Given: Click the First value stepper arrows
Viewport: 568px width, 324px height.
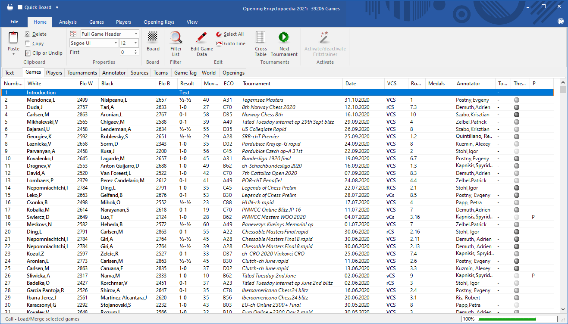Looking at the screenshot, I should pyautogui.click(x=136, y=52).
